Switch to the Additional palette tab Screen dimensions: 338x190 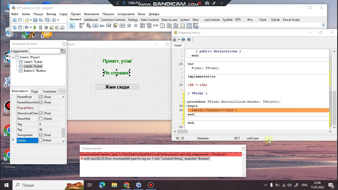pos(91,20)
